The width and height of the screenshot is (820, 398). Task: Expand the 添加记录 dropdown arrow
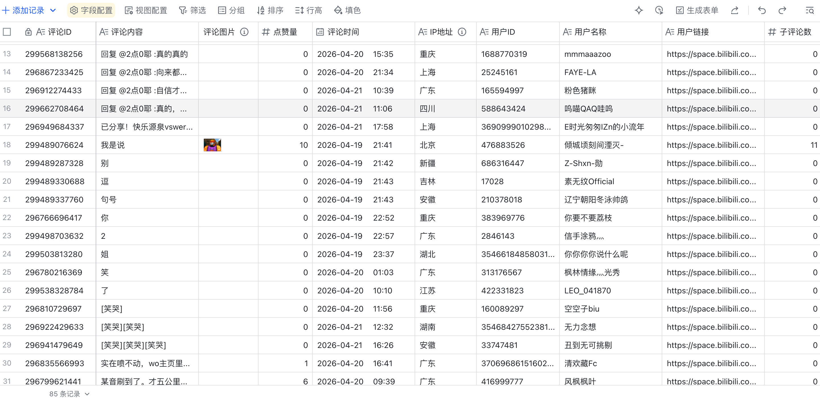(x=53, y=11)
